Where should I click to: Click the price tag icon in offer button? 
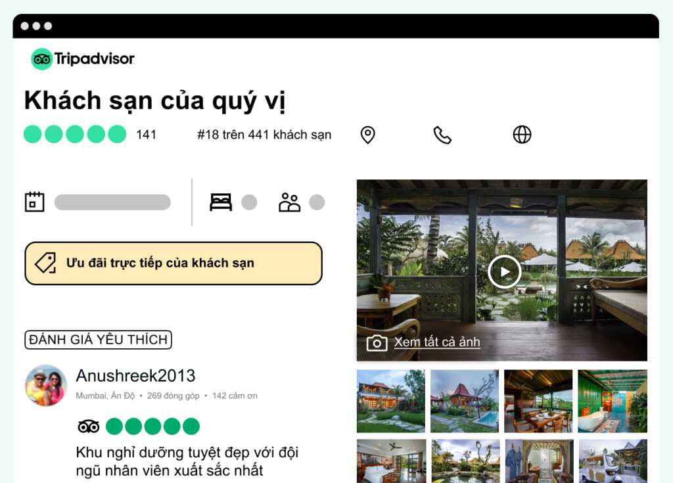[45, 263]
